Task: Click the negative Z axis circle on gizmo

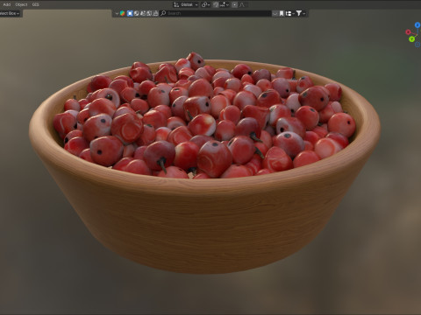Action: coord(417,45)
